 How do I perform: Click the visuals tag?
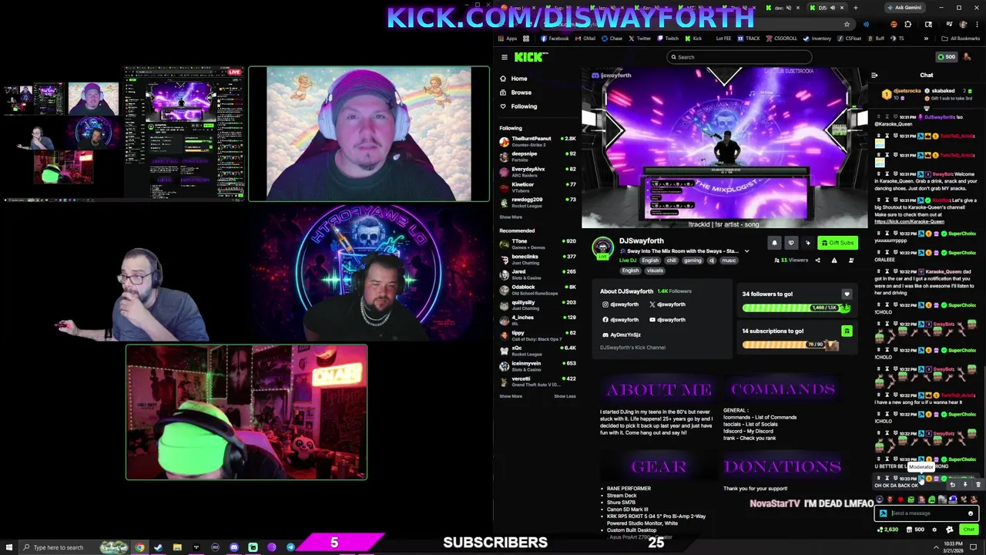(655, 271)
